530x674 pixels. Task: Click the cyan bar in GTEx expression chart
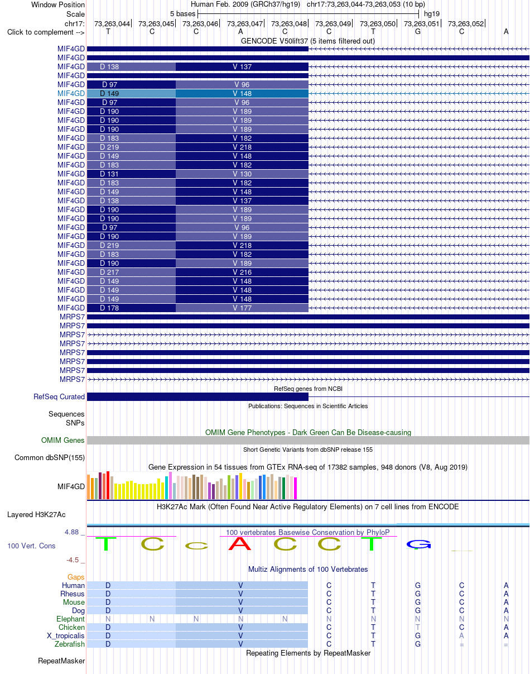tap(167, 487)
